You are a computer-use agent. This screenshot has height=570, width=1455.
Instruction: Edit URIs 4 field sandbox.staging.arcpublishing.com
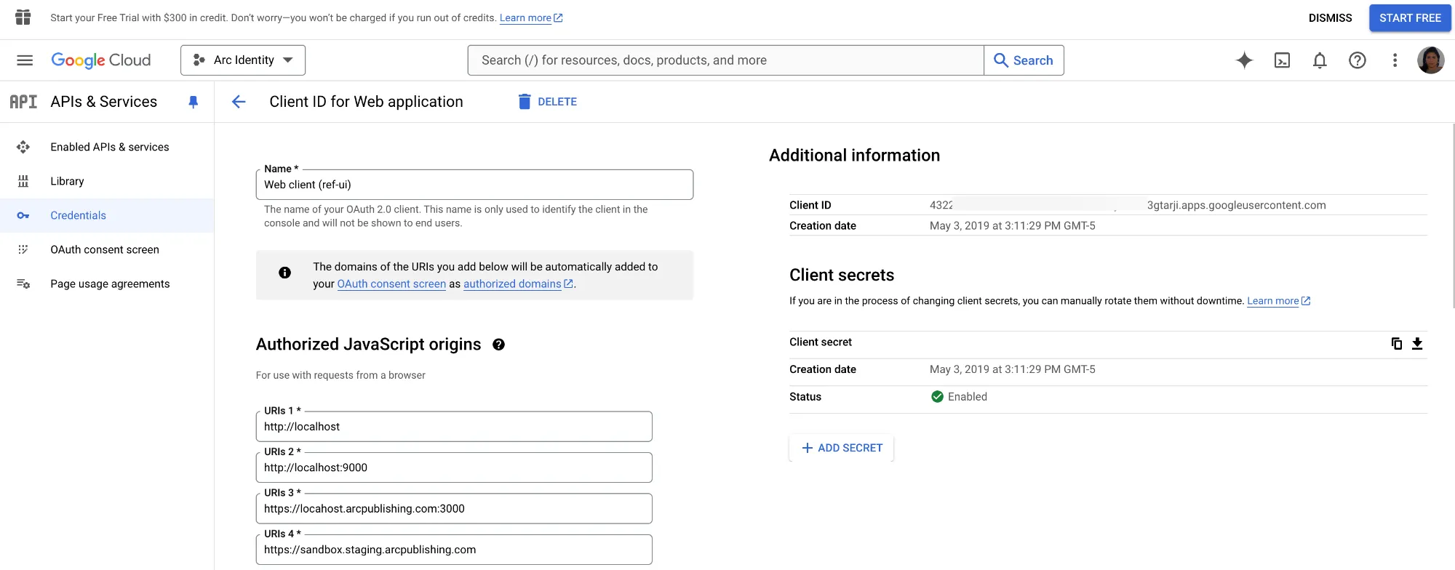454,550
